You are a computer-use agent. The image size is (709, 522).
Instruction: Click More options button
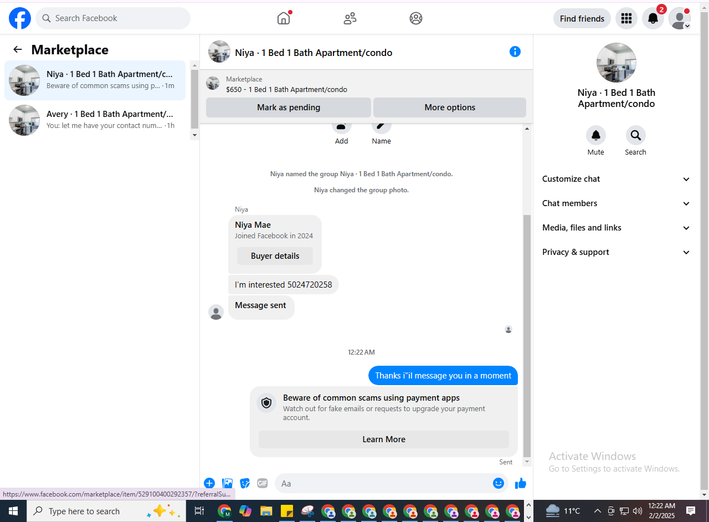point(450,108)
